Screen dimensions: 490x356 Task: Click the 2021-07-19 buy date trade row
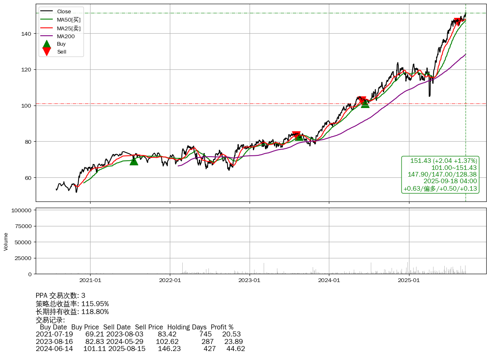[x=138, y=334]
